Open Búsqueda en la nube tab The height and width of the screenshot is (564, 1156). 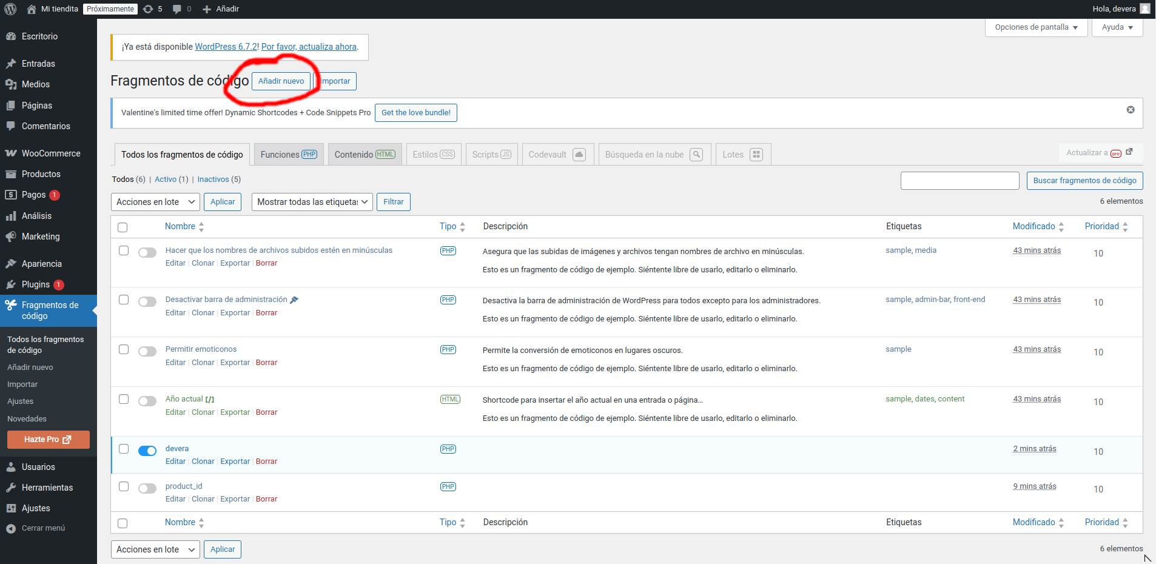[654, 155]
